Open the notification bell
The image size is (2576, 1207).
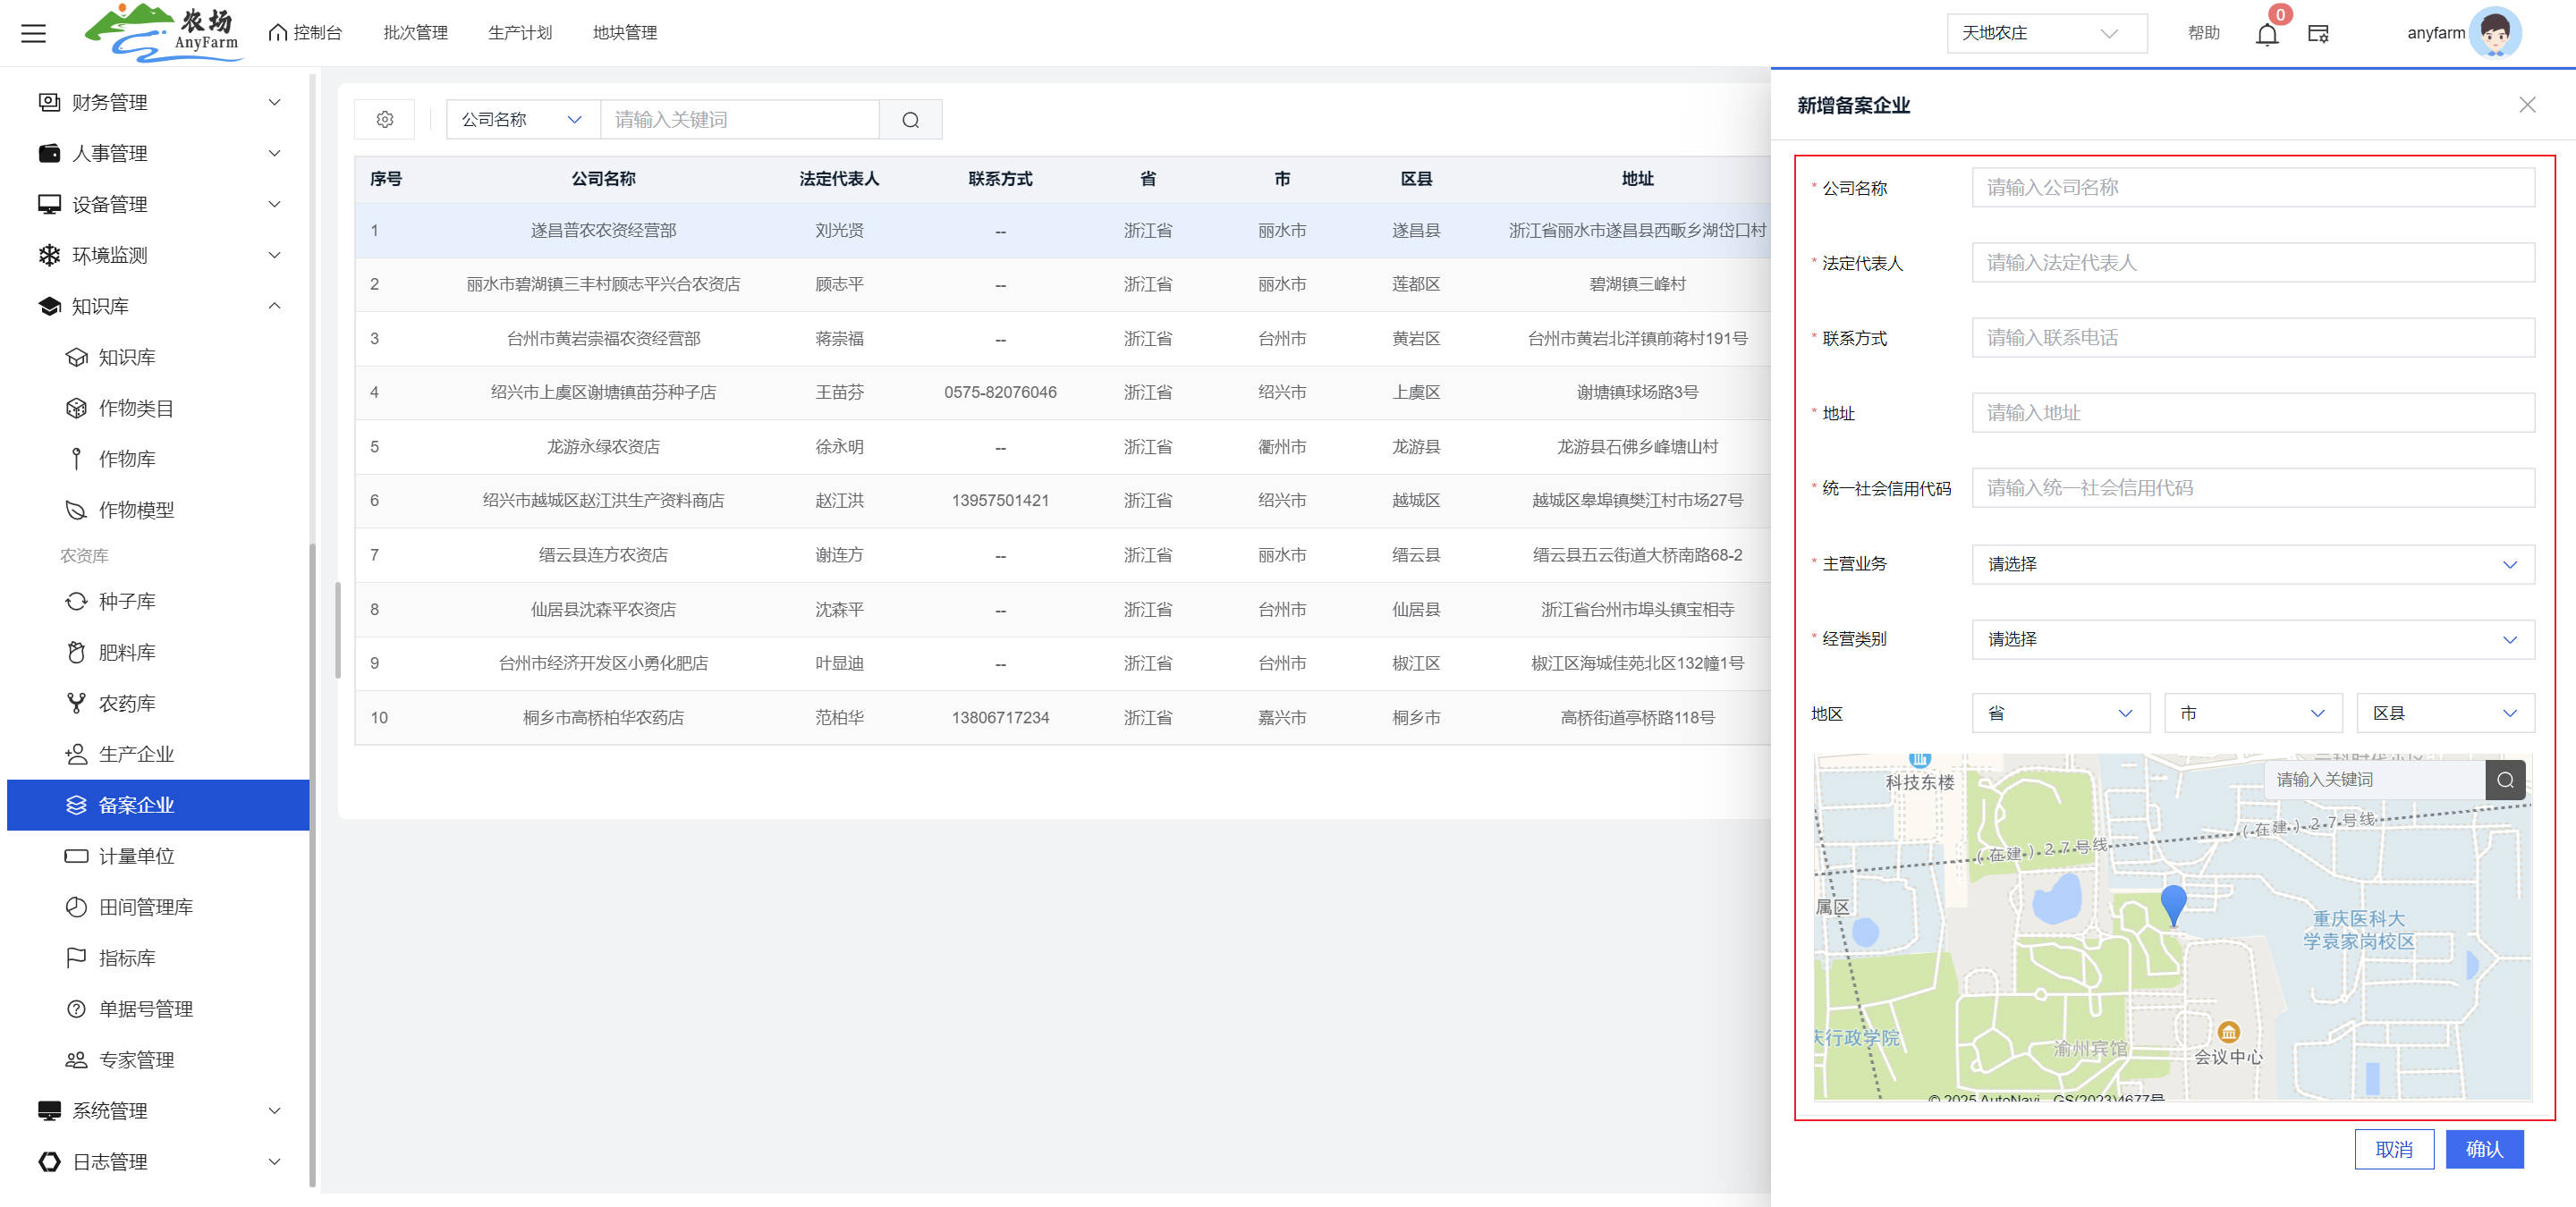2266,34
